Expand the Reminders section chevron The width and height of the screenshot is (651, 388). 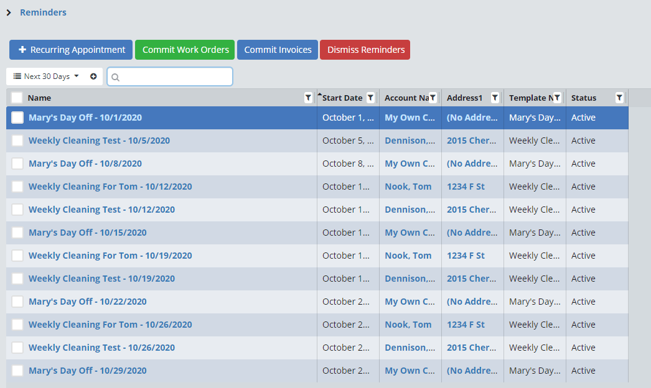point(9,12)
